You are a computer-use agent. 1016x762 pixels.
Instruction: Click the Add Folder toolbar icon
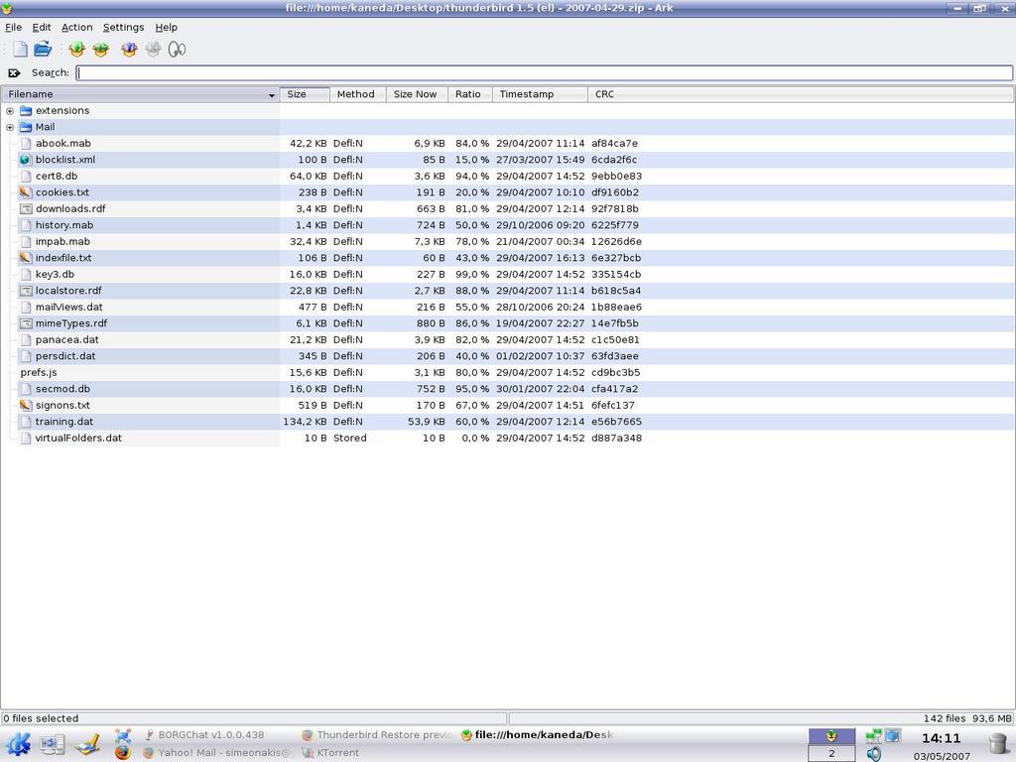pos(100,49)
